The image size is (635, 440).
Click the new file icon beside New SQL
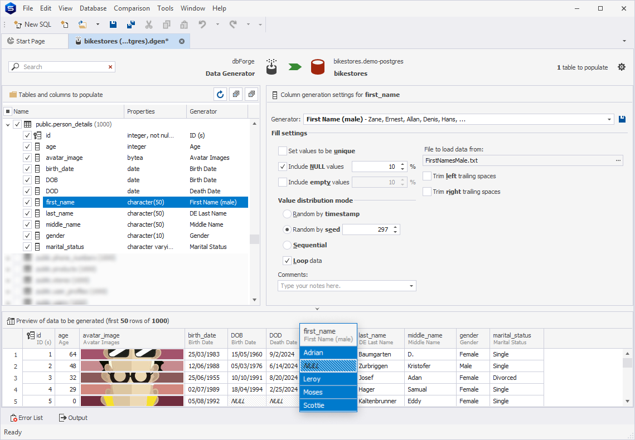[x=64, y=25]
